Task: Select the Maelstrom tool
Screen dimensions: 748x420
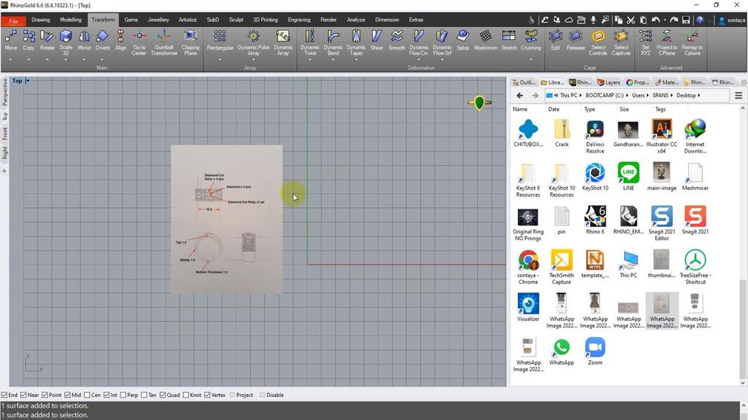Action: click(485, 40)
